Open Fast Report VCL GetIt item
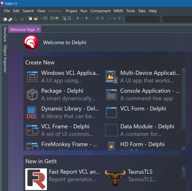Viewport: 192px width, 191px height. [63, 179]
